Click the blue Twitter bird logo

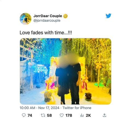[x=108, y=16]
